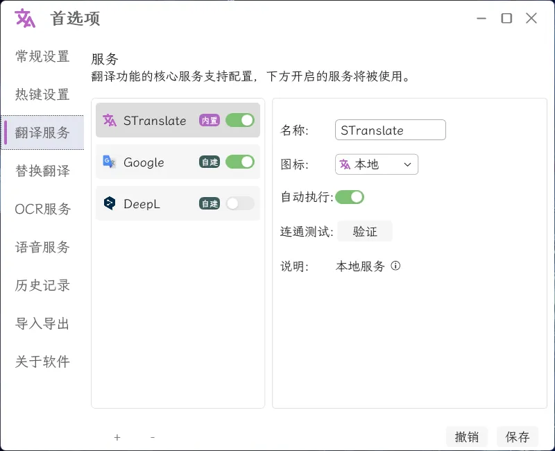
Task: Enable the DeepL service toggle
Action: click(240, 203)
